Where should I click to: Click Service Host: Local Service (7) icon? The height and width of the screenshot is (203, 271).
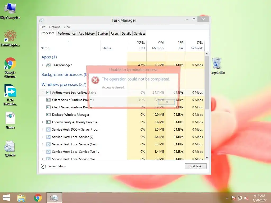[48, 137]
